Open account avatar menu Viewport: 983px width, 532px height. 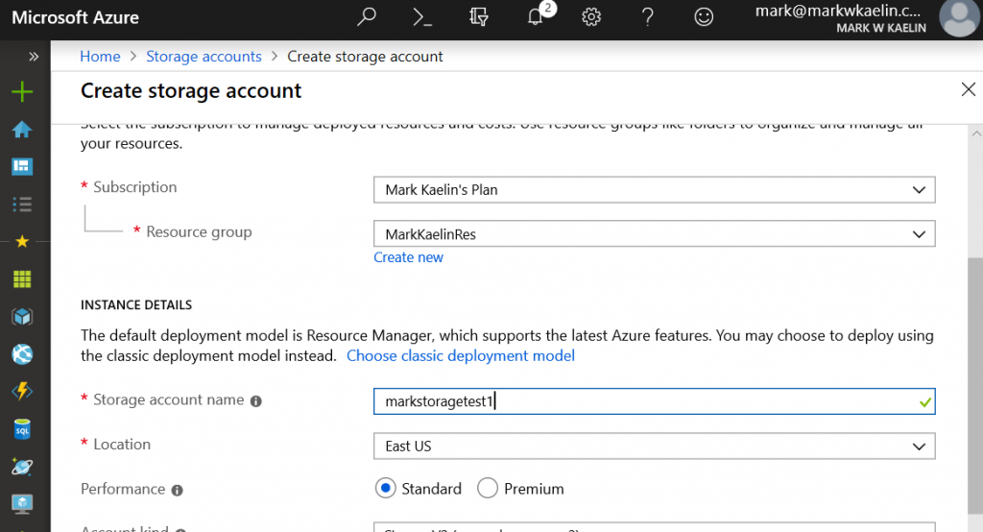(959, 17)
